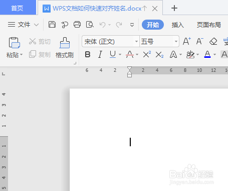228x191 pixels.
Task: Expand the 粘贴 paste options arrow
Action: tap(21, 55)
